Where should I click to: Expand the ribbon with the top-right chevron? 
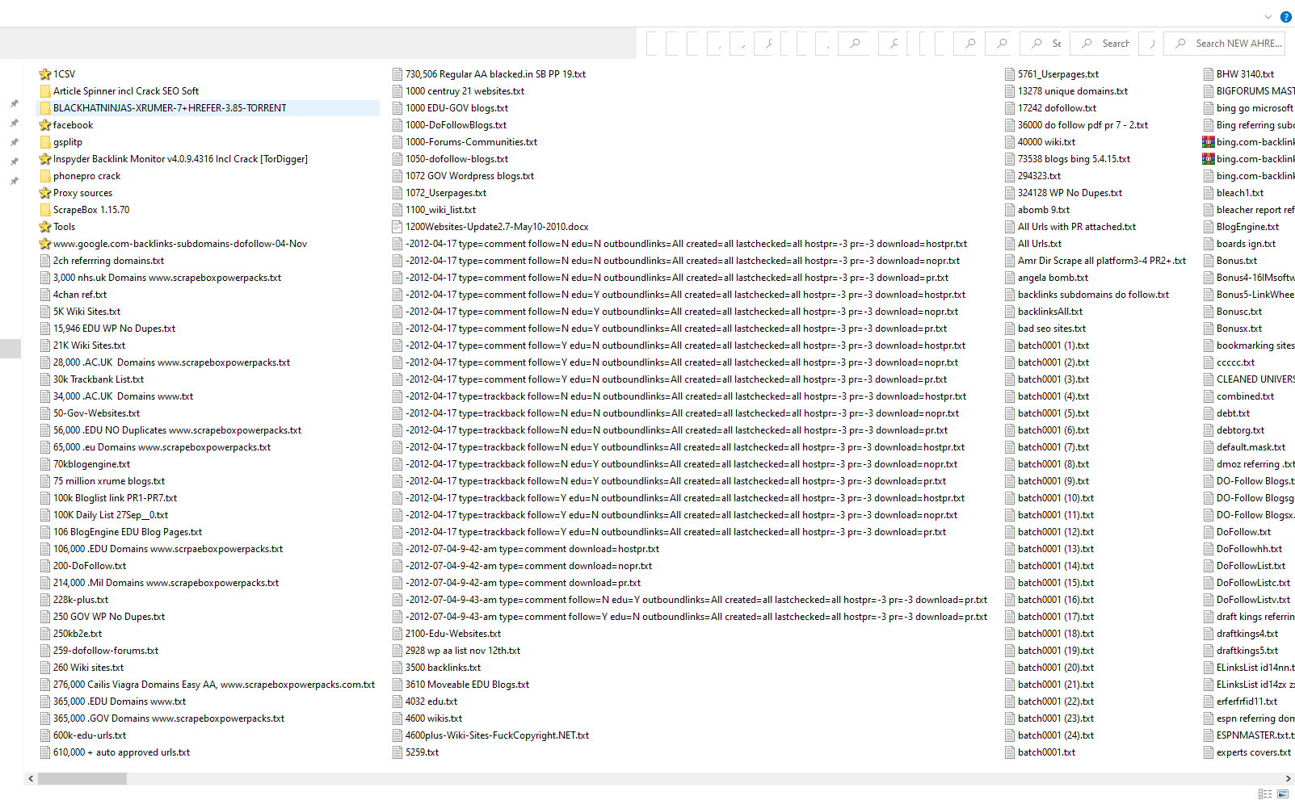point(1267,16)
